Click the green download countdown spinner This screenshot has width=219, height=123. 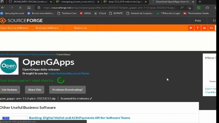(x=61, y=80)
